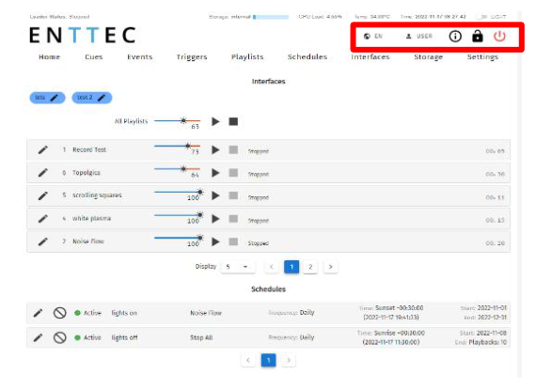The image size is (536, 389).
Task: Open the Playlists tab
Action: (x=247, y=57)
